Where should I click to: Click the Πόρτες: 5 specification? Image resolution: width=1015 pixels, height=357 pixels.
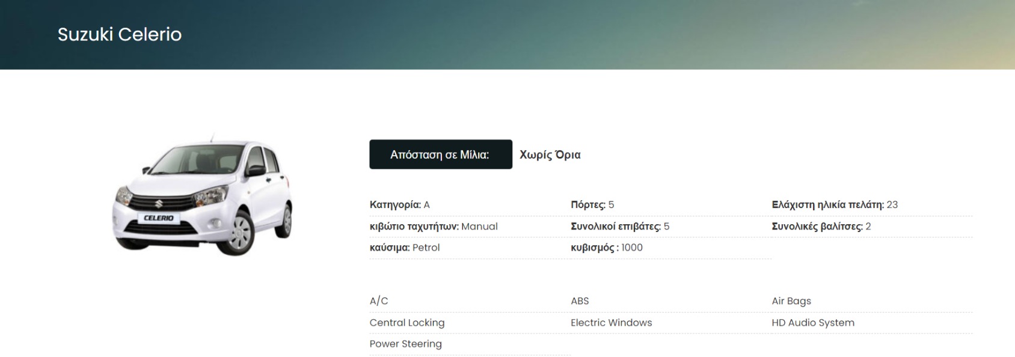coord(592,205)
